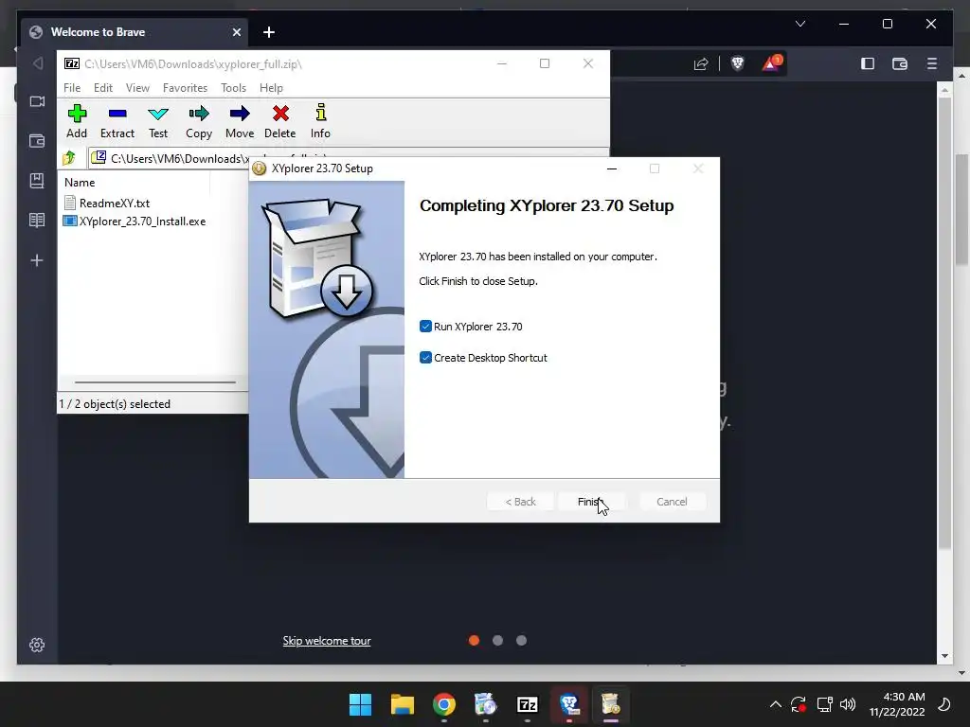Go up one folder level in 7-Zip

click(x=69, y=158)
